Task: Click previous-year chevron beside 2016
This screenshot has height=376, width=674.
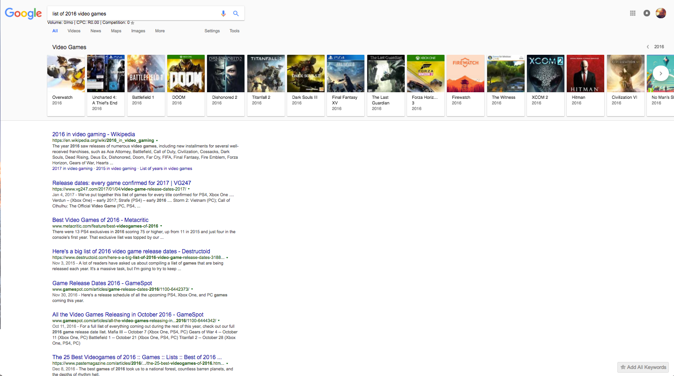Action: point(648,47)
